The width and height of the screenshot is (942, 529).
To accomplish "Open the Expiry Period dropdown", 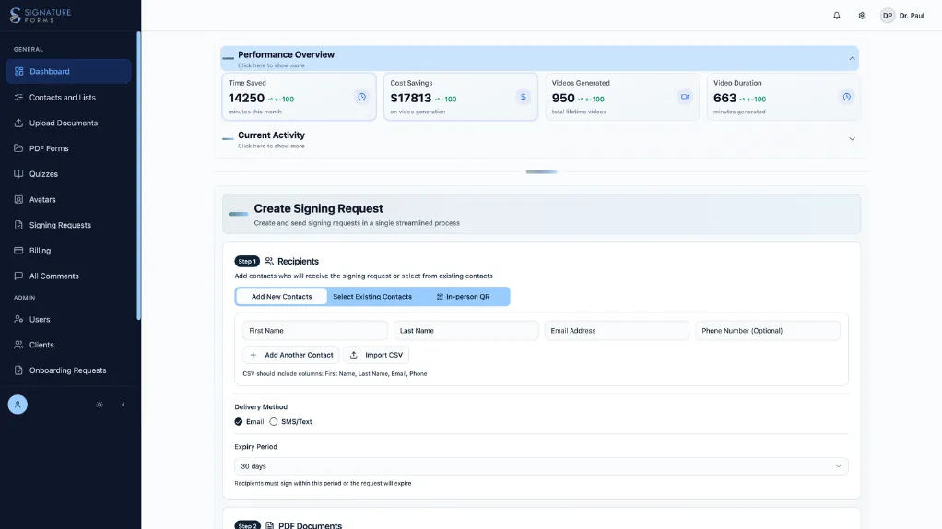I will (541, 466).
